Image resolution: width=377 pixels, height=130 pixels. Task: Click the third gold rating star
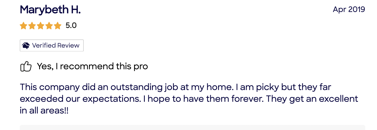[41, 26]
